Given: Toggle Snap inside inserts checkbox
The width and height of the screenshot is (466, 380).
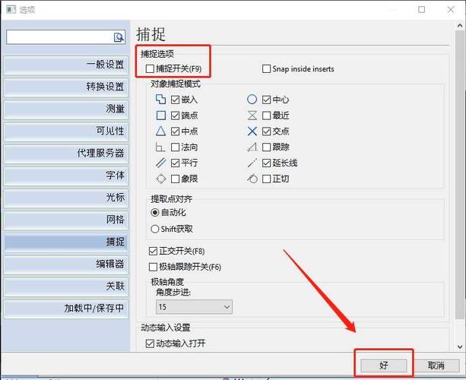Looking at the screenshot, I should coord(266,69).
